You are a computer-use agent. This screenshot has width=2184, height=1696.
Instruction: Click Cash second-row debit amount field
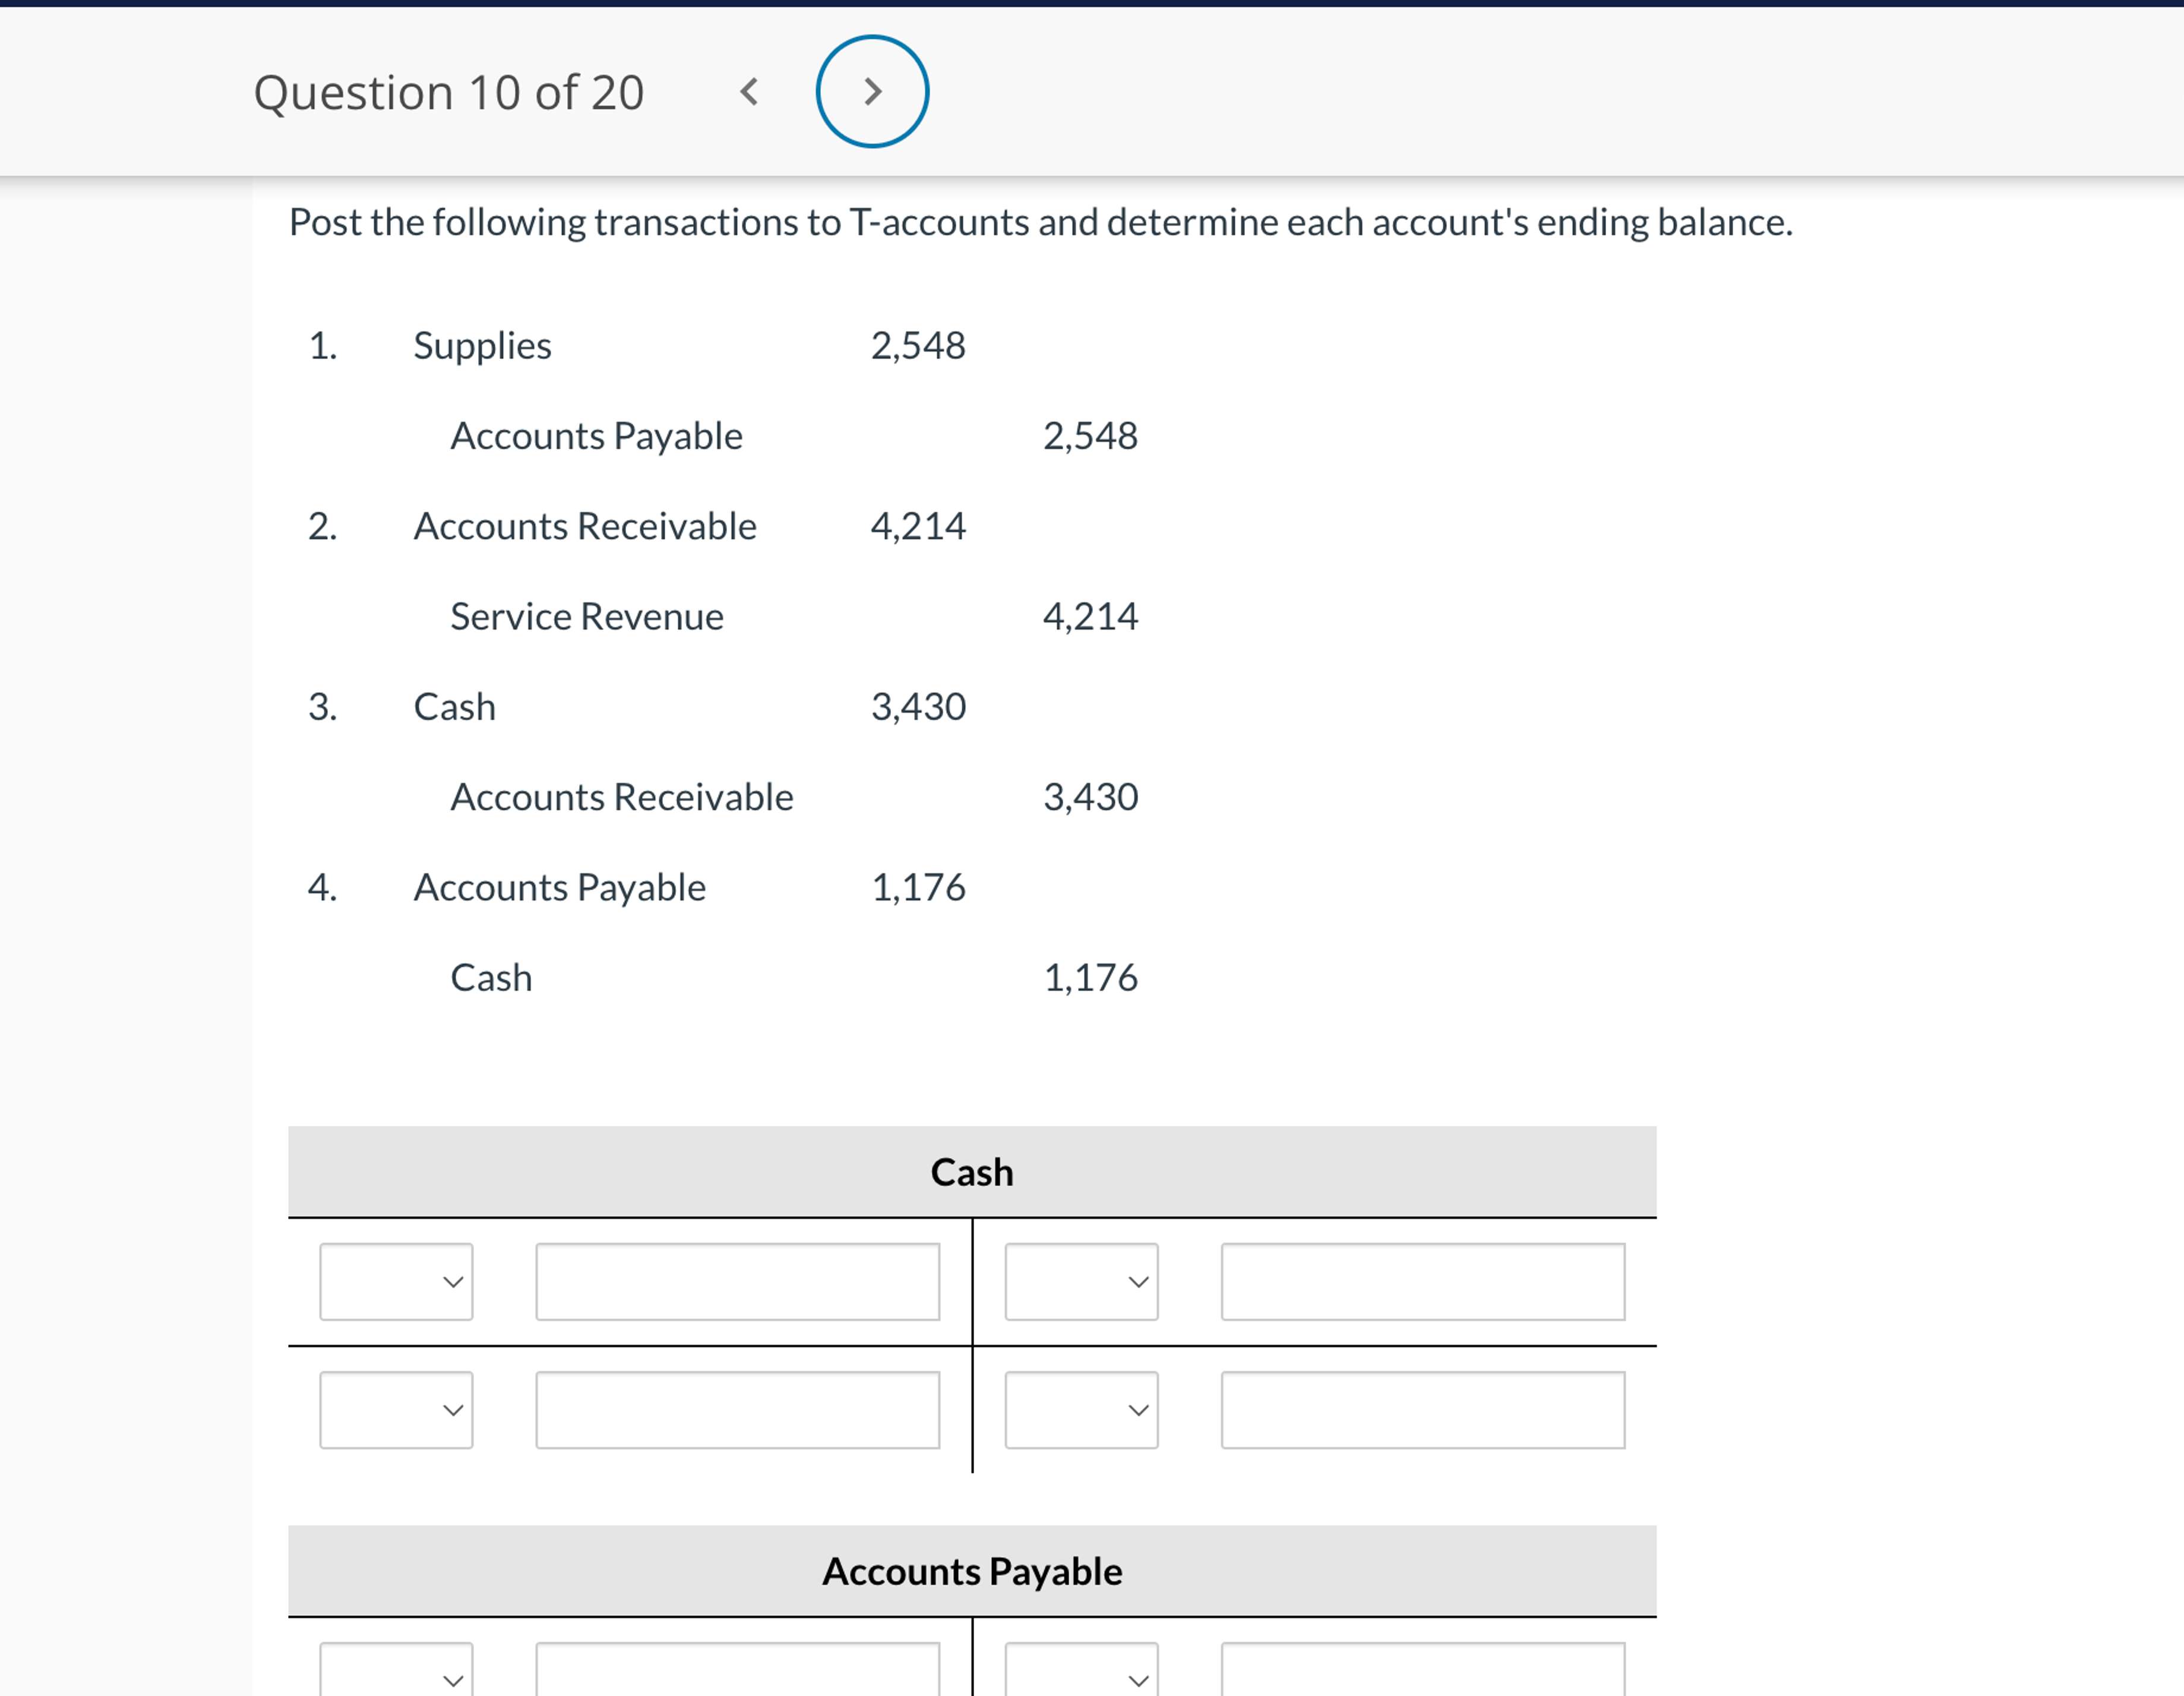(738, 1410)
